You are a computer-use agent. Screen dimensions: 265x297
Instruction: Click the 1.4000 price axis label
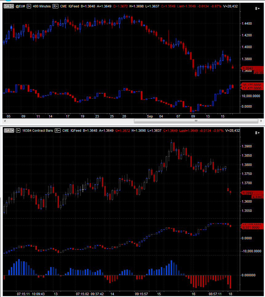click(x=247, y=47)
